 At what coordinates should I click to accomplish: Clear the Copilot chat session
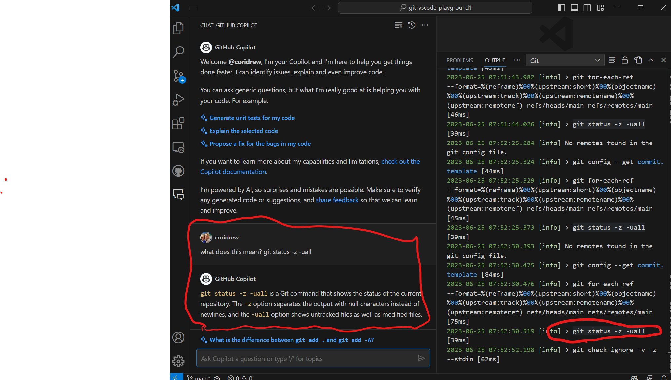[399, 25]
